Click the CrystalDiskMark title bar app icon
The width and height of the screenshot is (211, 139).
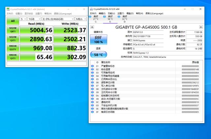[x=8, y=9]
